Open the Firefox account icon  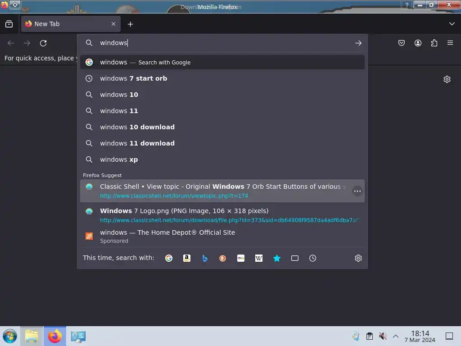[x=418, y=43]
